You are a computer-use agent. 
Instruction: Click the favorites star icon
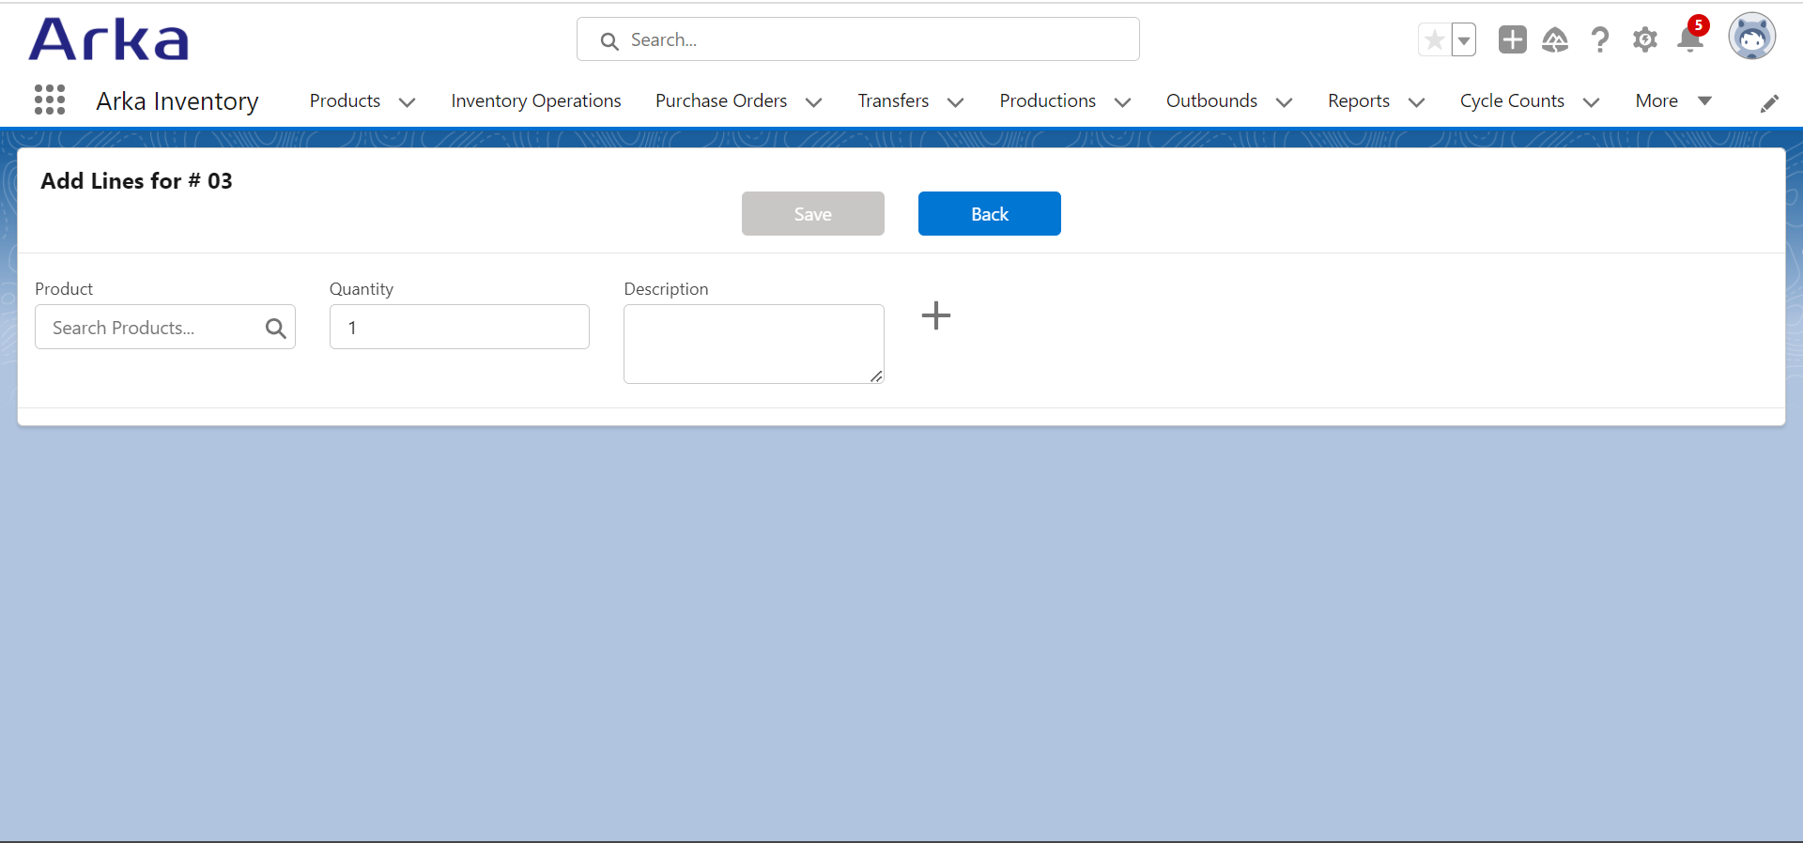tap(1434, 40)
